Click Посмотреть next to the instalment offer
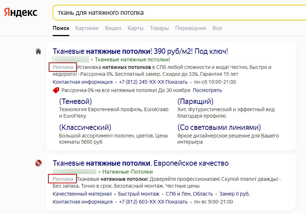 [x=207, y=90]
